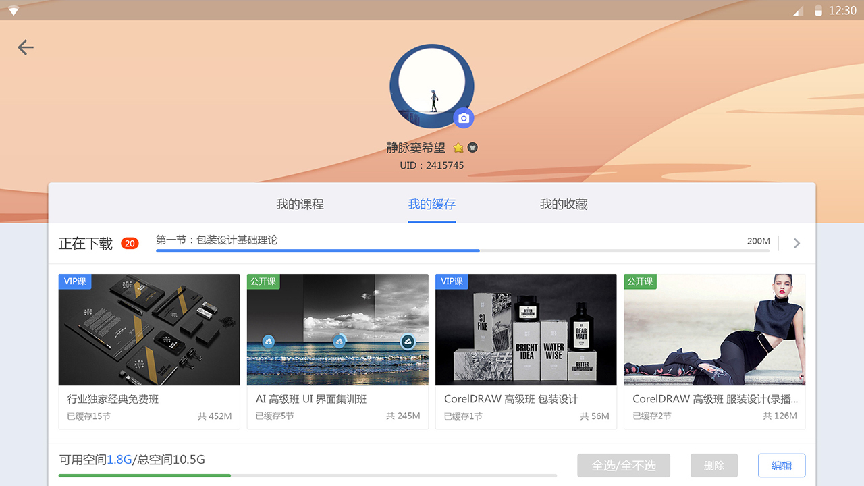Click the red 20 download count badge
The width and height of the screenshot is (864, 486).
point(130,243)
